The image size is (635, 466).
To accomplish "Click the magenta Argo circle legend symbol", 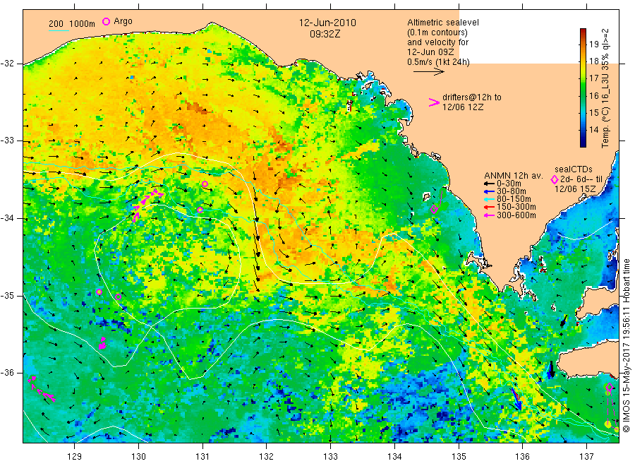I will (x=106, y=21).
